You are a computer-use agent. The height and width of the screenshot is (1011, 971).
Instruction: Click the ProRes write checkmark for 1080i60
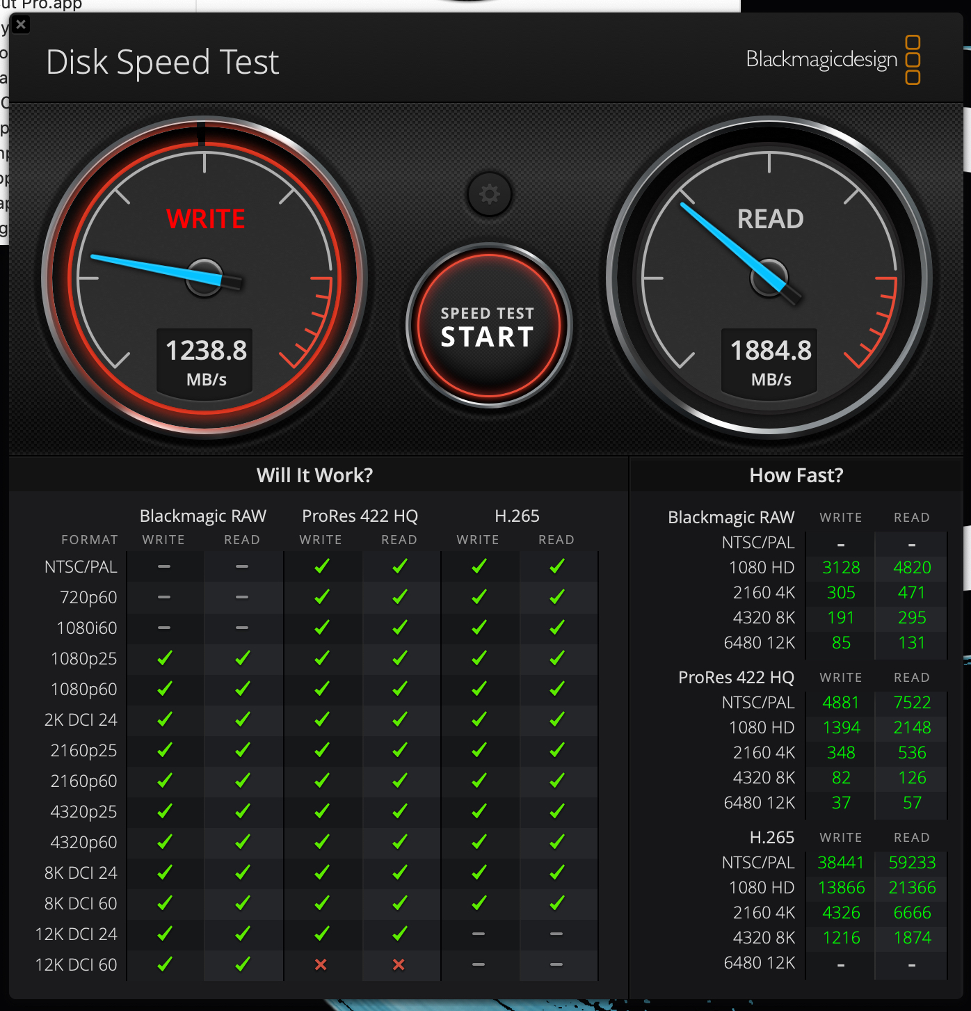point(322,628)
